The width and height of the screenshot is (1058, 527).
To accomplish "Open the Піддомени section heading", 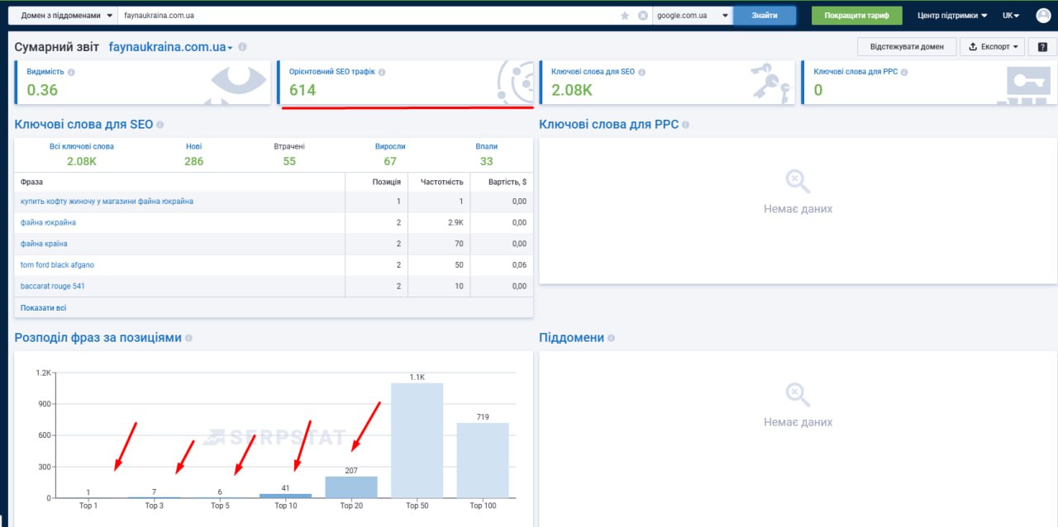I will 571,339.
